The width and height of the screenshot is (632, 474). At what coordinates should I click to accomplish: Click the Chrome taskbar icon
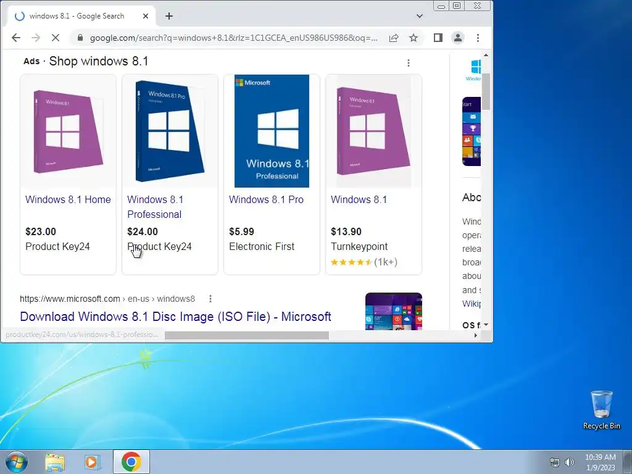click(131, 462)
